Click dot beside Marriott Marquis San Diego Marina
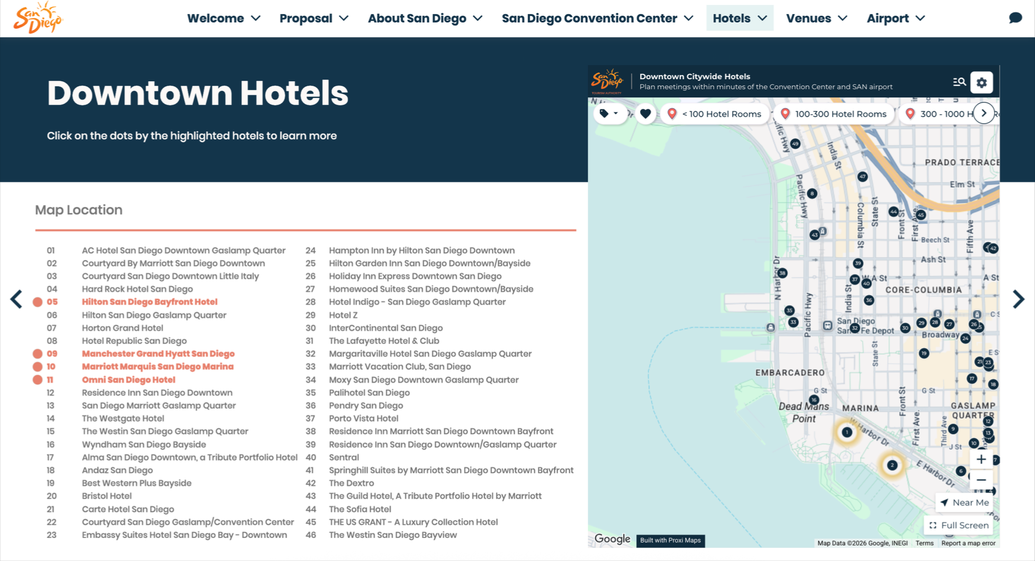Screen dimensions: 1035x561 (38, 367)
